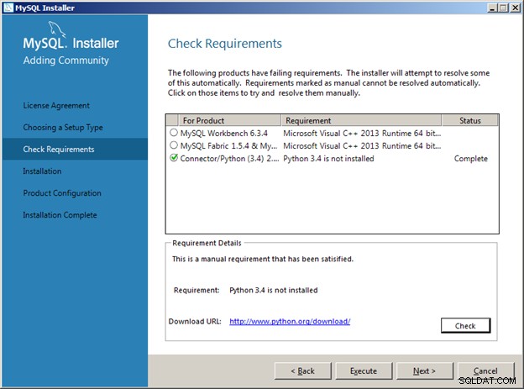Open the Installation step in sidebar
The width and height of the screenshot is (524, 389).
[x=42, y=171]
